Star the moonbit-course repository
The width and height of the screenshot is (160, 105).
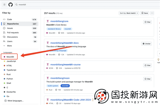147,65
